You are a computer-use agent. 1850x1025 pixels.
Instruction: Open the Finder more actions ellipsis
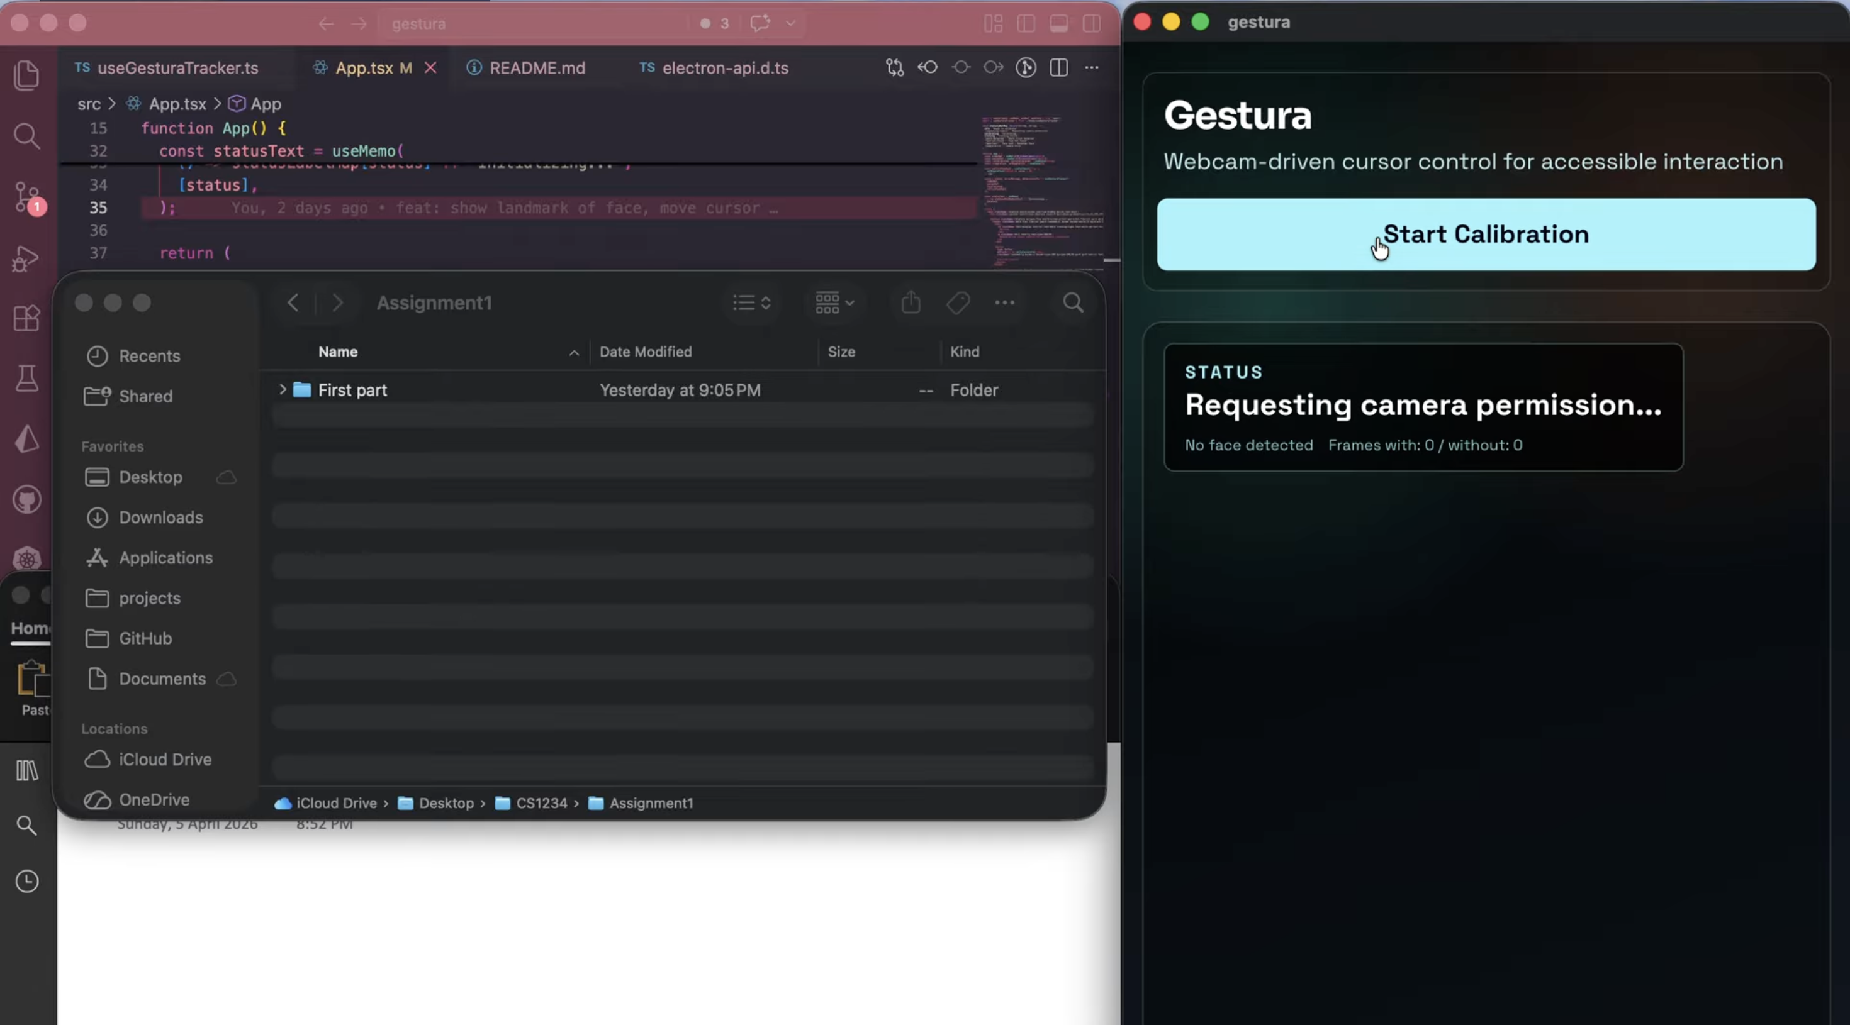(x=1005, y=303)
